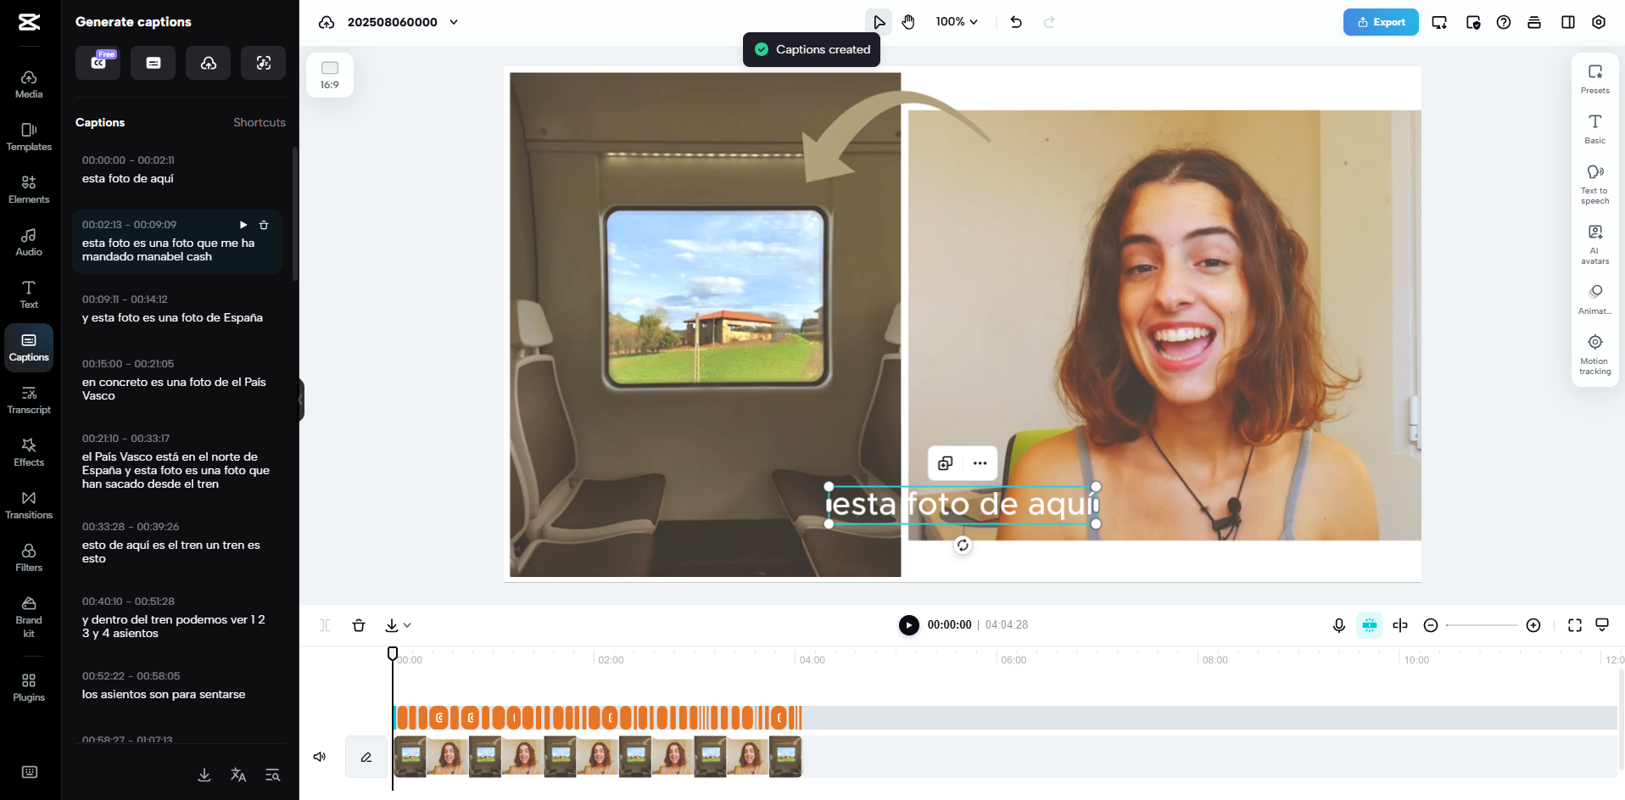The height and width of the screenshot is (800, 1625).
Task: Open the translate captions icon at panel bottom
Action: click(237, 775)
